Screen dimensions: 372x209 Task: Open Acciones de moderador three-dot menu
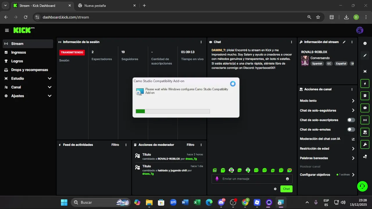point(201,145)
